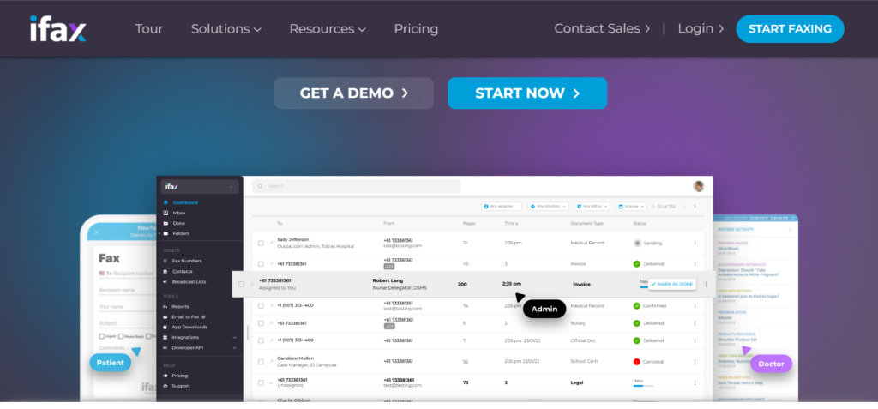This screenshot has width=878, height=409.
Task: Click the Contact Sales link
Action: point(602,28)
